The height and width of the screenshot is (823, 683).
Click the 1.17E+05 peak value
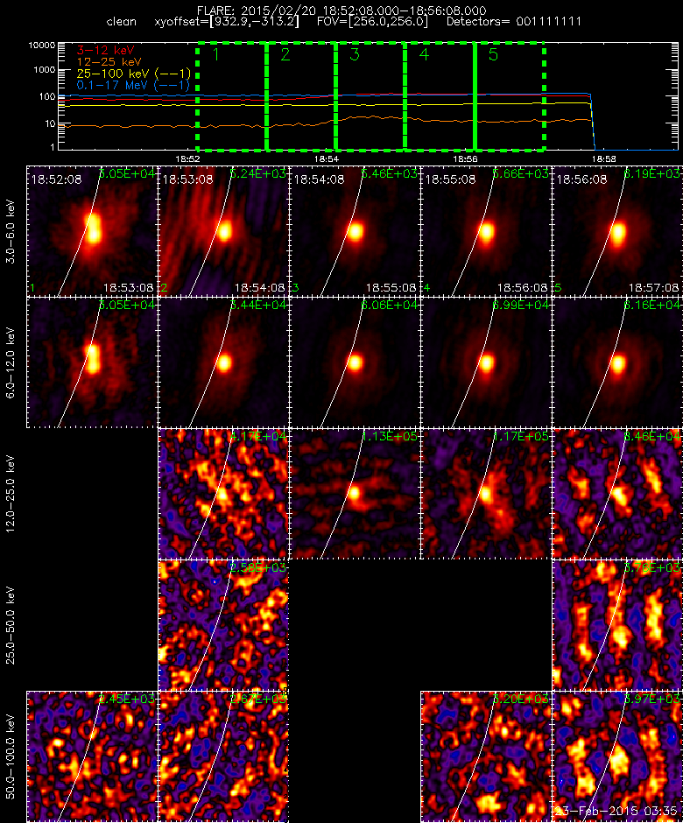(x=520, y=436)
